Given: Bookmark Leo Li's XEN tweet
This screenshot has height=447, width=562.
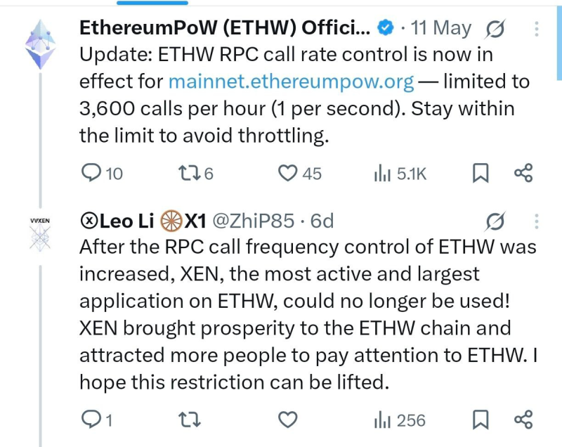Looking at the screenshot, I should [x=481, y=420].
